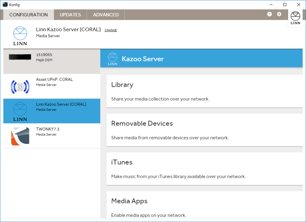Select Linn Kazoo Server [CORAL] list entry
This screenshot has width=306, height=222.
pos(52,111)
